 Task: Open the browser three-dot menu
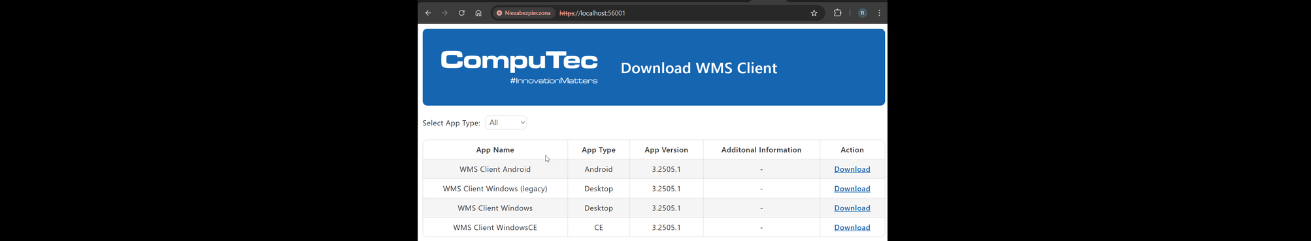point(880,13)
